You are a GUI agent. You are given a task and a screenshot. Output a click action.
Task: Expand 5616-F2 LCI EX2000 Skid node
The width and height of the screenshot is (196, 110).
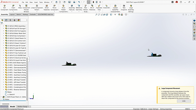tap(3, 55)
